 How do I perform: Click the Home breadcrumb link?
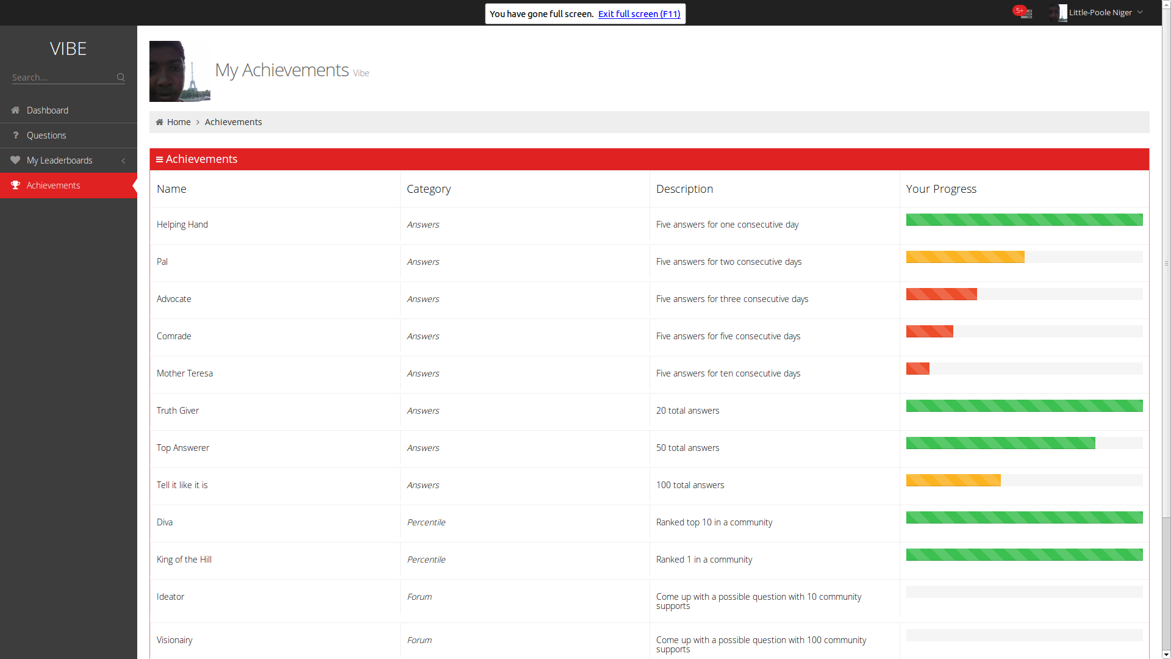(x=179, y=122)
